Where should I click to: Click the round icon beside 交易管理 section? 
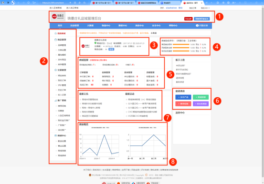coord(55,70)
